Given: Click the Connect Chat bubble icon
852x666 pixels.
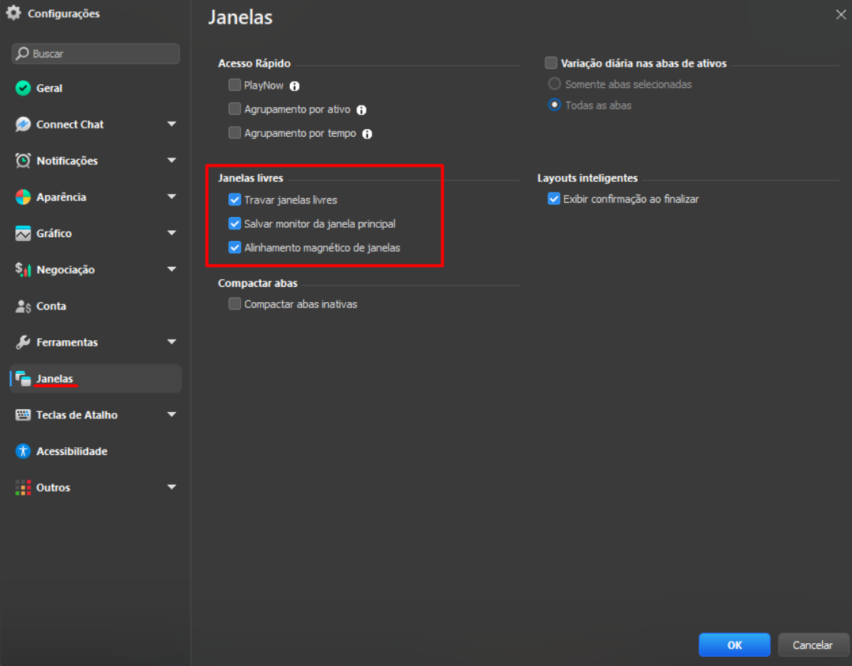Looking at the screenshot, I should [x=23, y=125].
